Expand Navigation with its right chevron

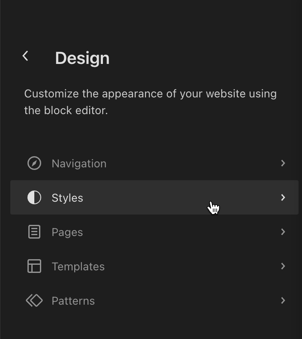tap(283, 163)
